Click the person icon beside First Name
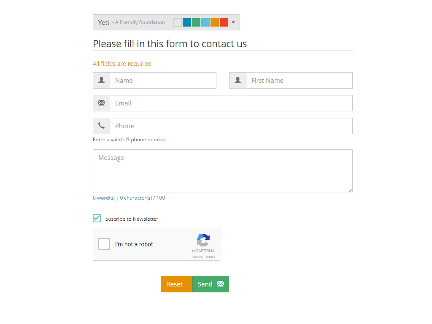The width and height of the screenshot is (432, 324). click(x=238, y=80)
